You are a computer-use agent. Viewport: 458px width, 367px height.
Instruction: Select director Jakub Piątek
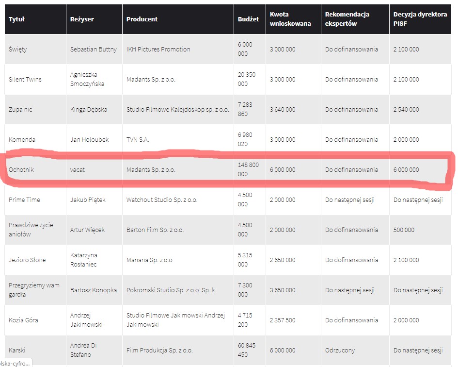pyautogui.click(x=88, y=200)
